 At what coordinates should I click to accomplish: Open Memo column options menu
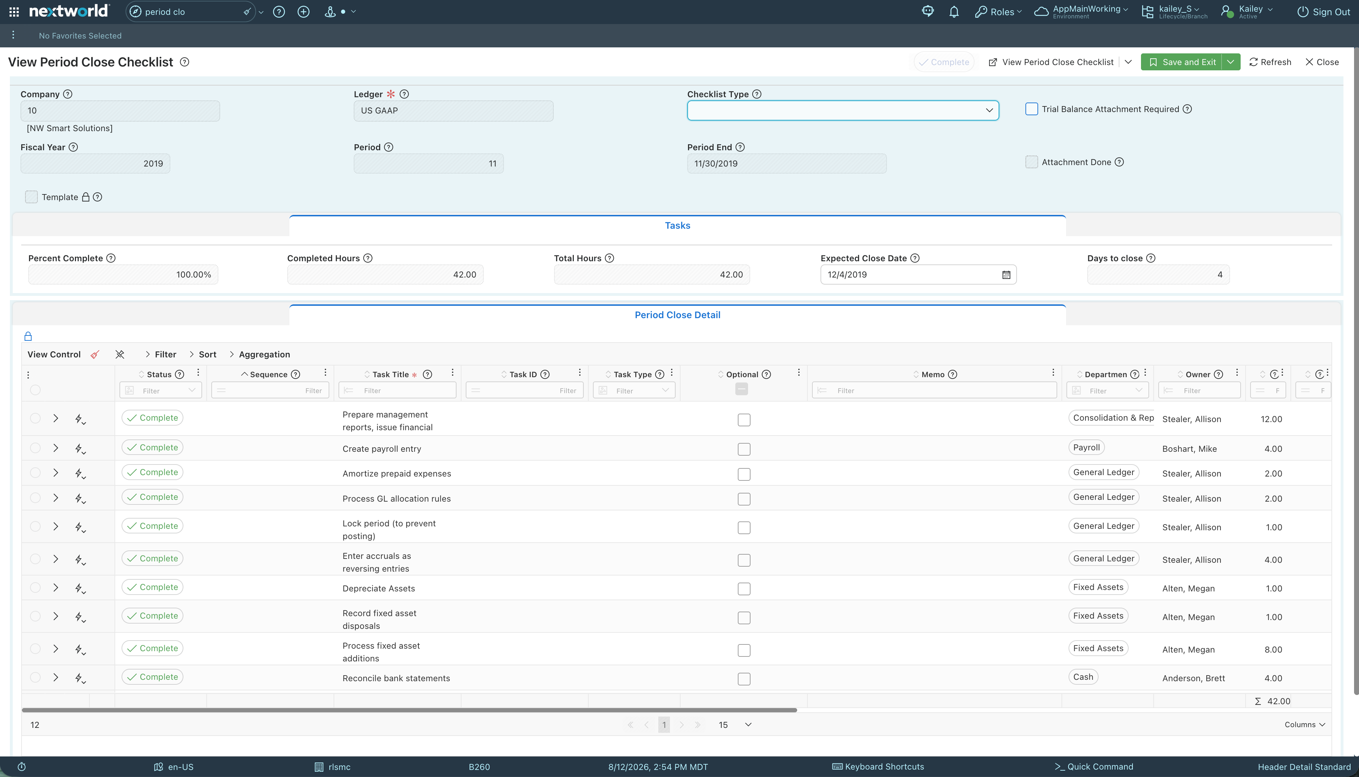[x=1053, y=373]
